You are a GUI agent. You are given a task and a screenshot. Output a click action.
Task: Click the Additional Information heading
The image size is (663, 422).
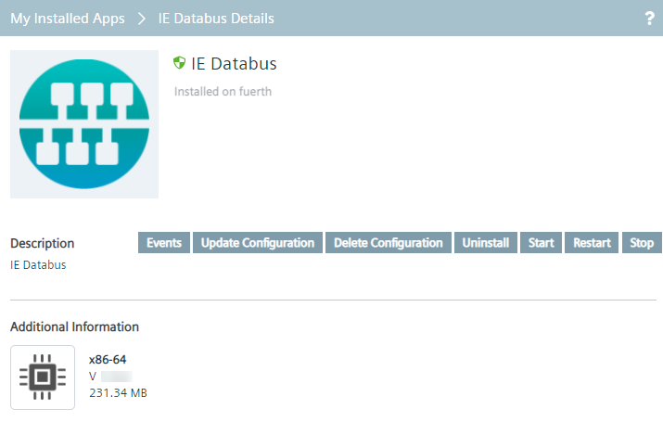pos(74,326)
